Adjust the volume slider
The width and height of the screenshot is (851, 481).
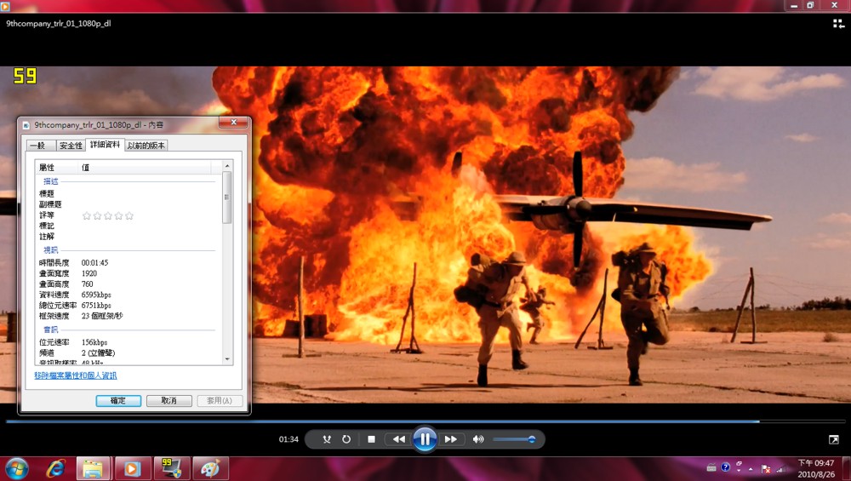click(x=515, y=439)
